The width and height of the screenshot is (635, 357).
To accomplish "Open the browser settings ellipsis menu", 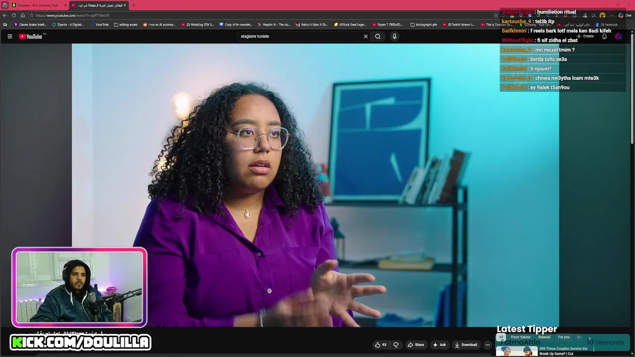I will tap(611, 15).
